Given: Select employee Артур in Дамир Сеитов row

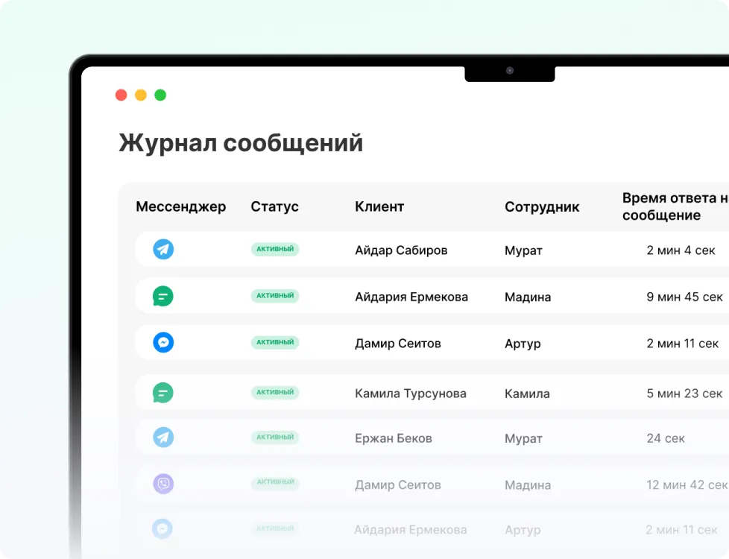Looking at the screenshot, I should tap(523, 344).
